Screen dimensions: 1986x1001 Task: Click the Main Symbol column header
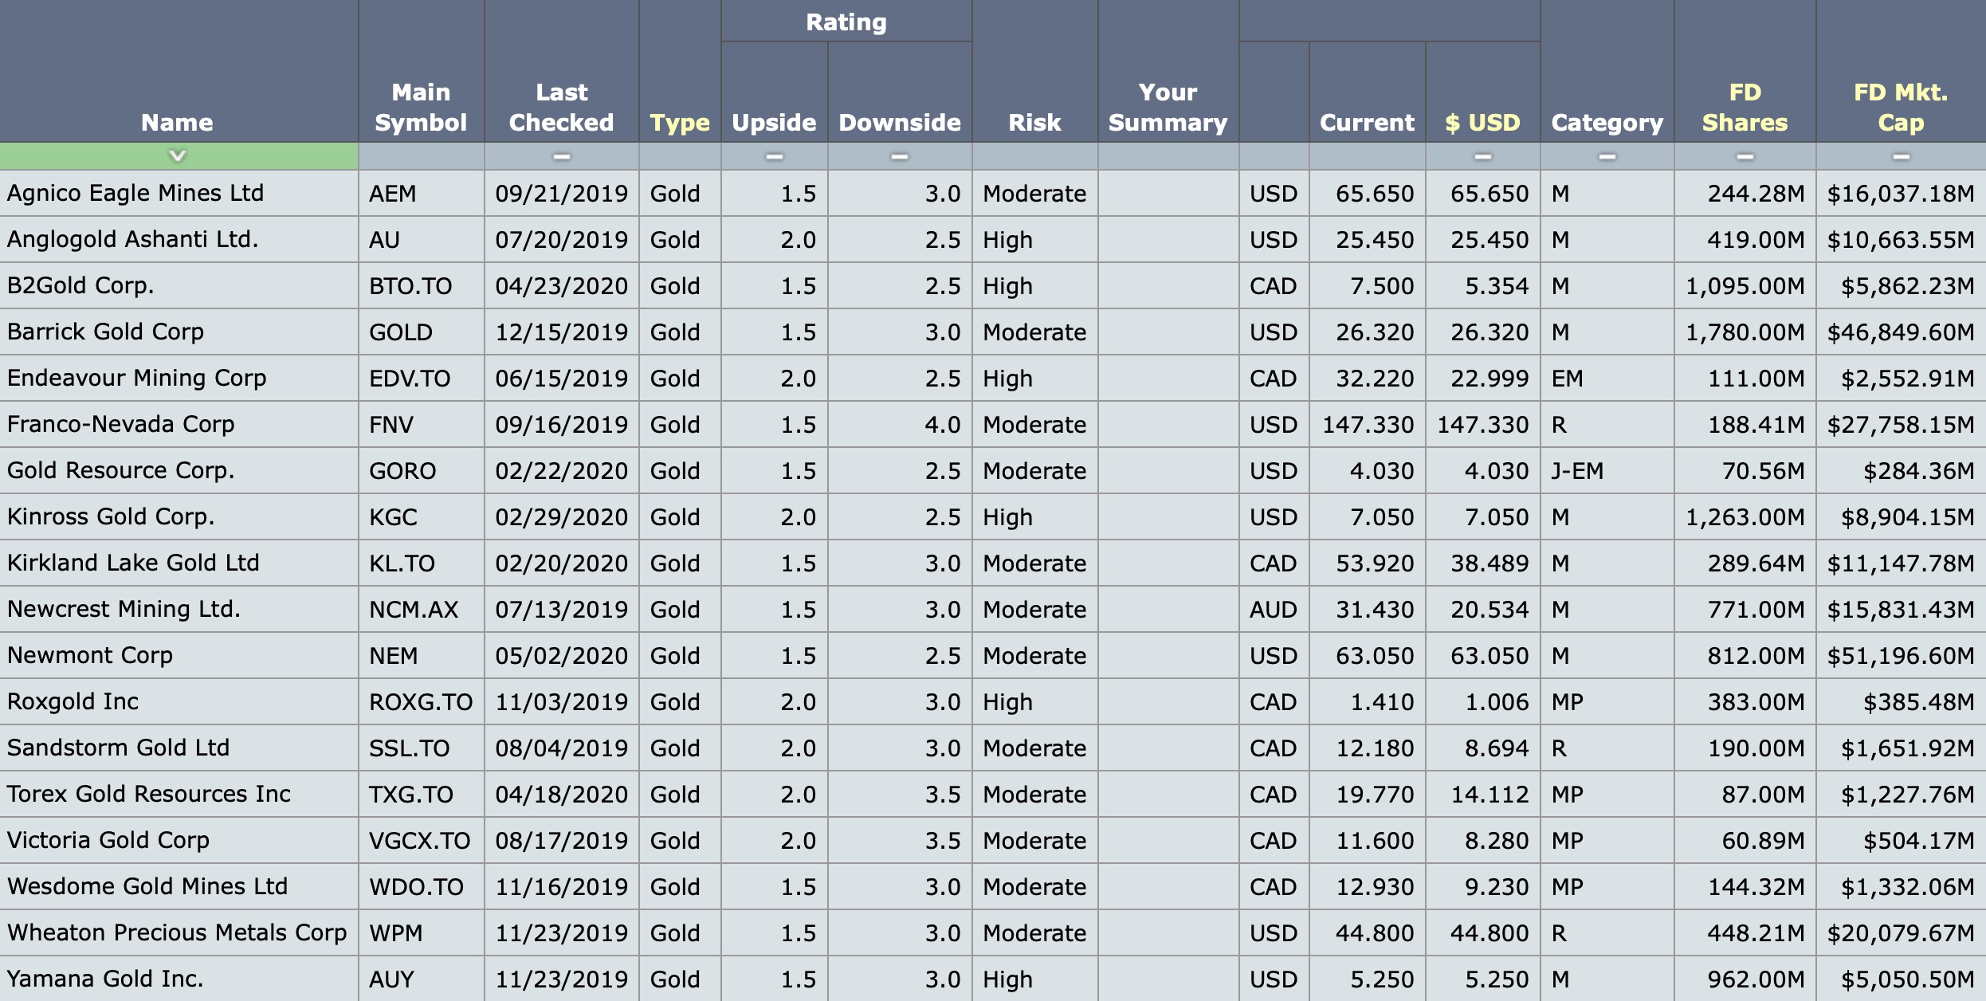[x=421, y=107]
